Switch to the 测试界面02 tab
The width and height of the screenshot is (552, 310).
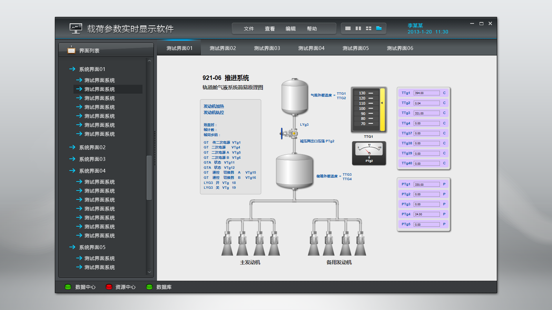click(x=223, y=48)
